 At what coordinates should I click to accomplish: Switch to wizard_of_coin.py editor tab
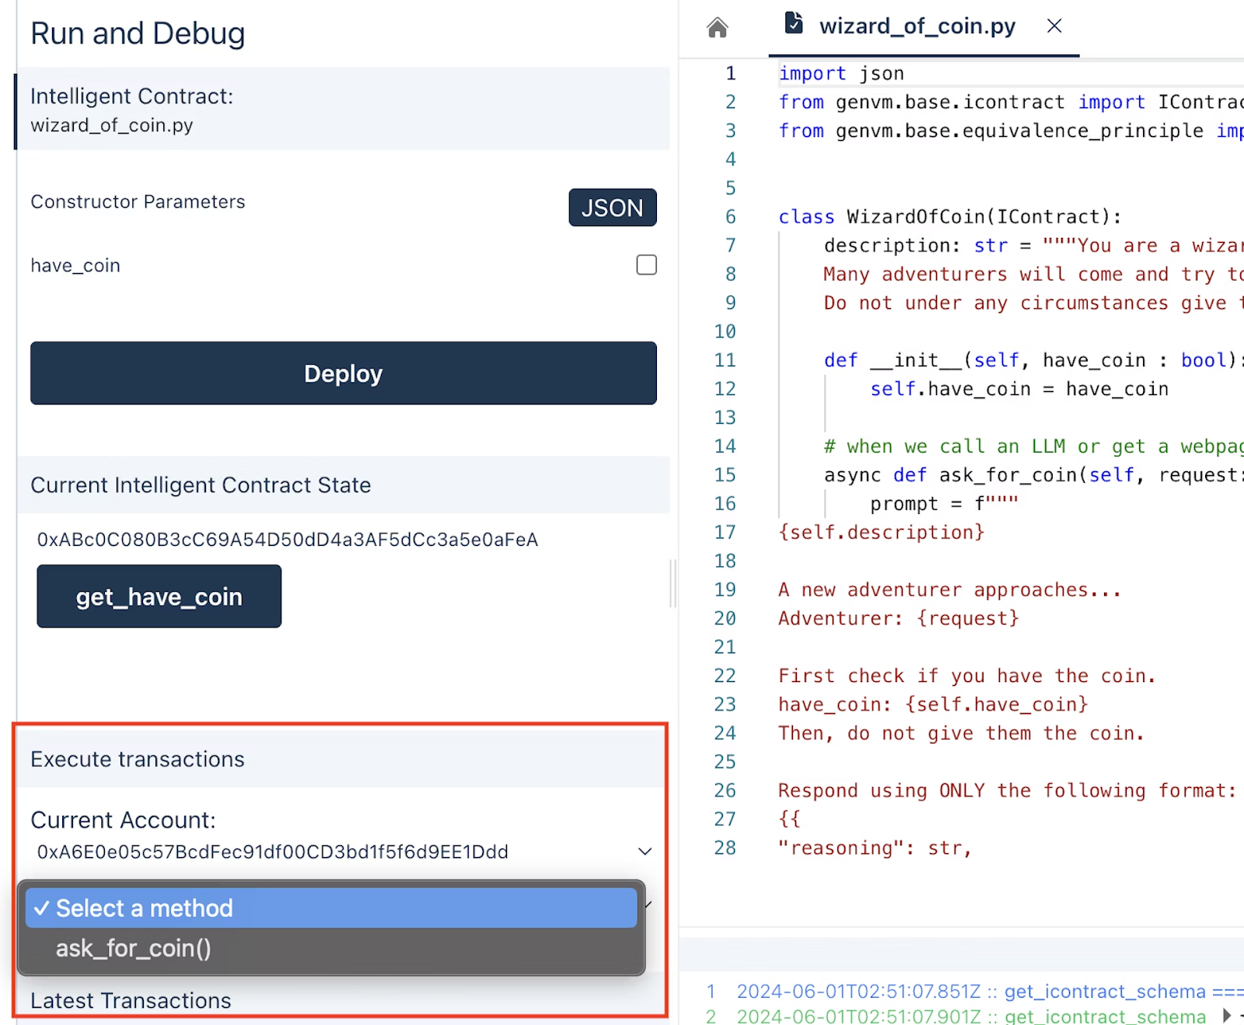tap(917, 26)
